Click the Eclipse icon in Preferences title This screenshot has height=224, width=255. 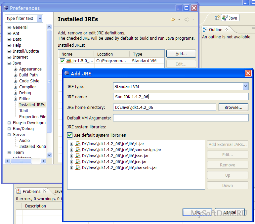click(x=6, y=8)
